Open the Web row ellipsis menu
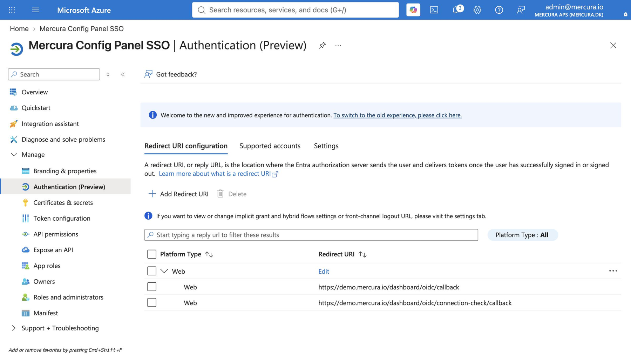The image size is (631, 355). pos(613,271)
